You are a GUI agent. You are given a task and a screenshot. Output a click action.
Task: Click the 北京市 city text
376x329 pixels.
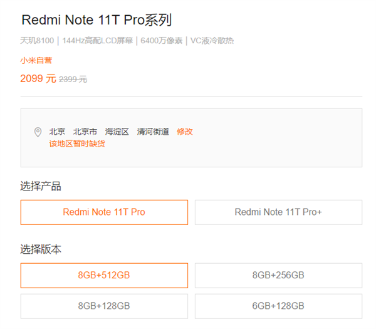click(x=85, y=132)
